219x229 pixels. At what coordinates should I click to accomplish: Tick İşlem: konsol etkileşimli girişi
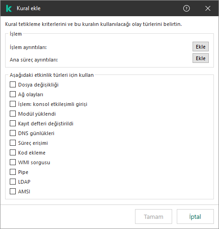click(x=13, y=104)
